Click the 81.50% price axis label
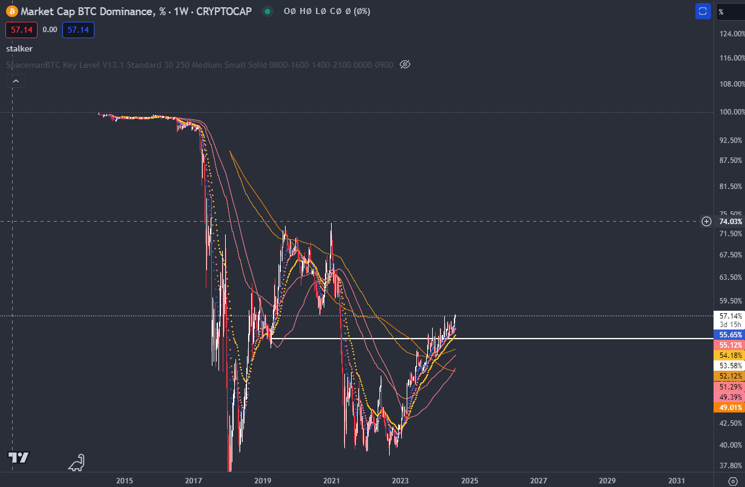The width and height of the screenshot is (745, 487). pos(731,186)
